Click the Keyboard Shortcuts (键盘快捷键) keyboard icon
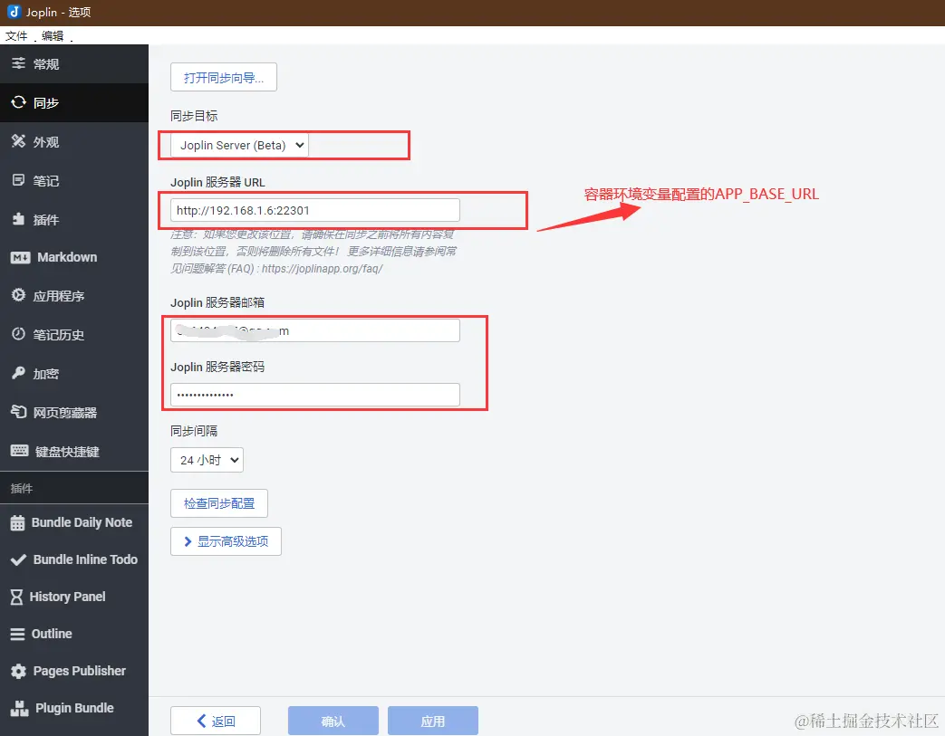Screen dimensions: 945x736 [19, 451]
